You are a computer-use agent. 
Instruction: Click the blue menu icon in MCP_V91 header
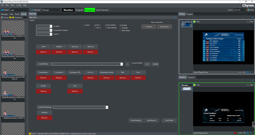click(x=175, y=18)
